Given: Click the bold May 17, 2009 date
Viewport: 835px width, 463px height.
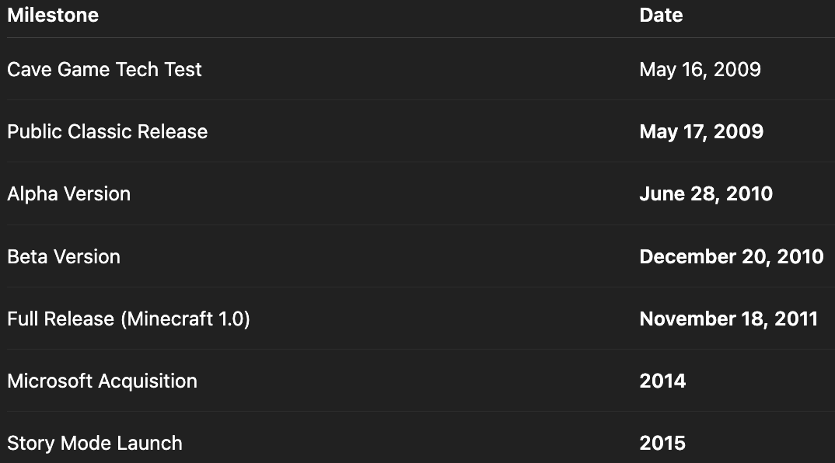Looking at the screenshot, I should click(x=701, y=131).
